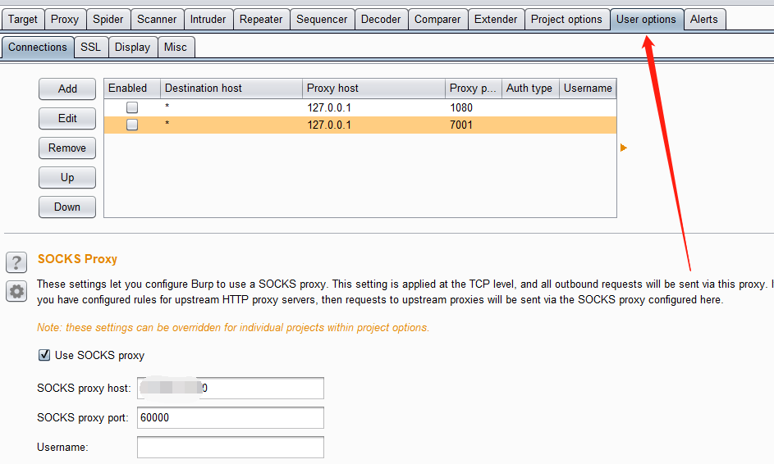
Task: Switch to the SSL sub-tab
Action: (x=91, y=48)
